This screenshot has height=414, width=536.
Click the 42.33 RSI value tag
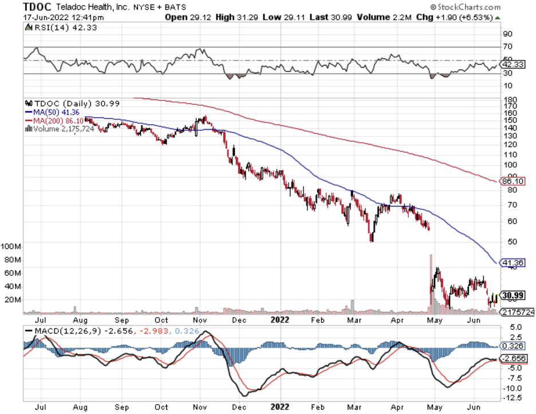point(513,64)
